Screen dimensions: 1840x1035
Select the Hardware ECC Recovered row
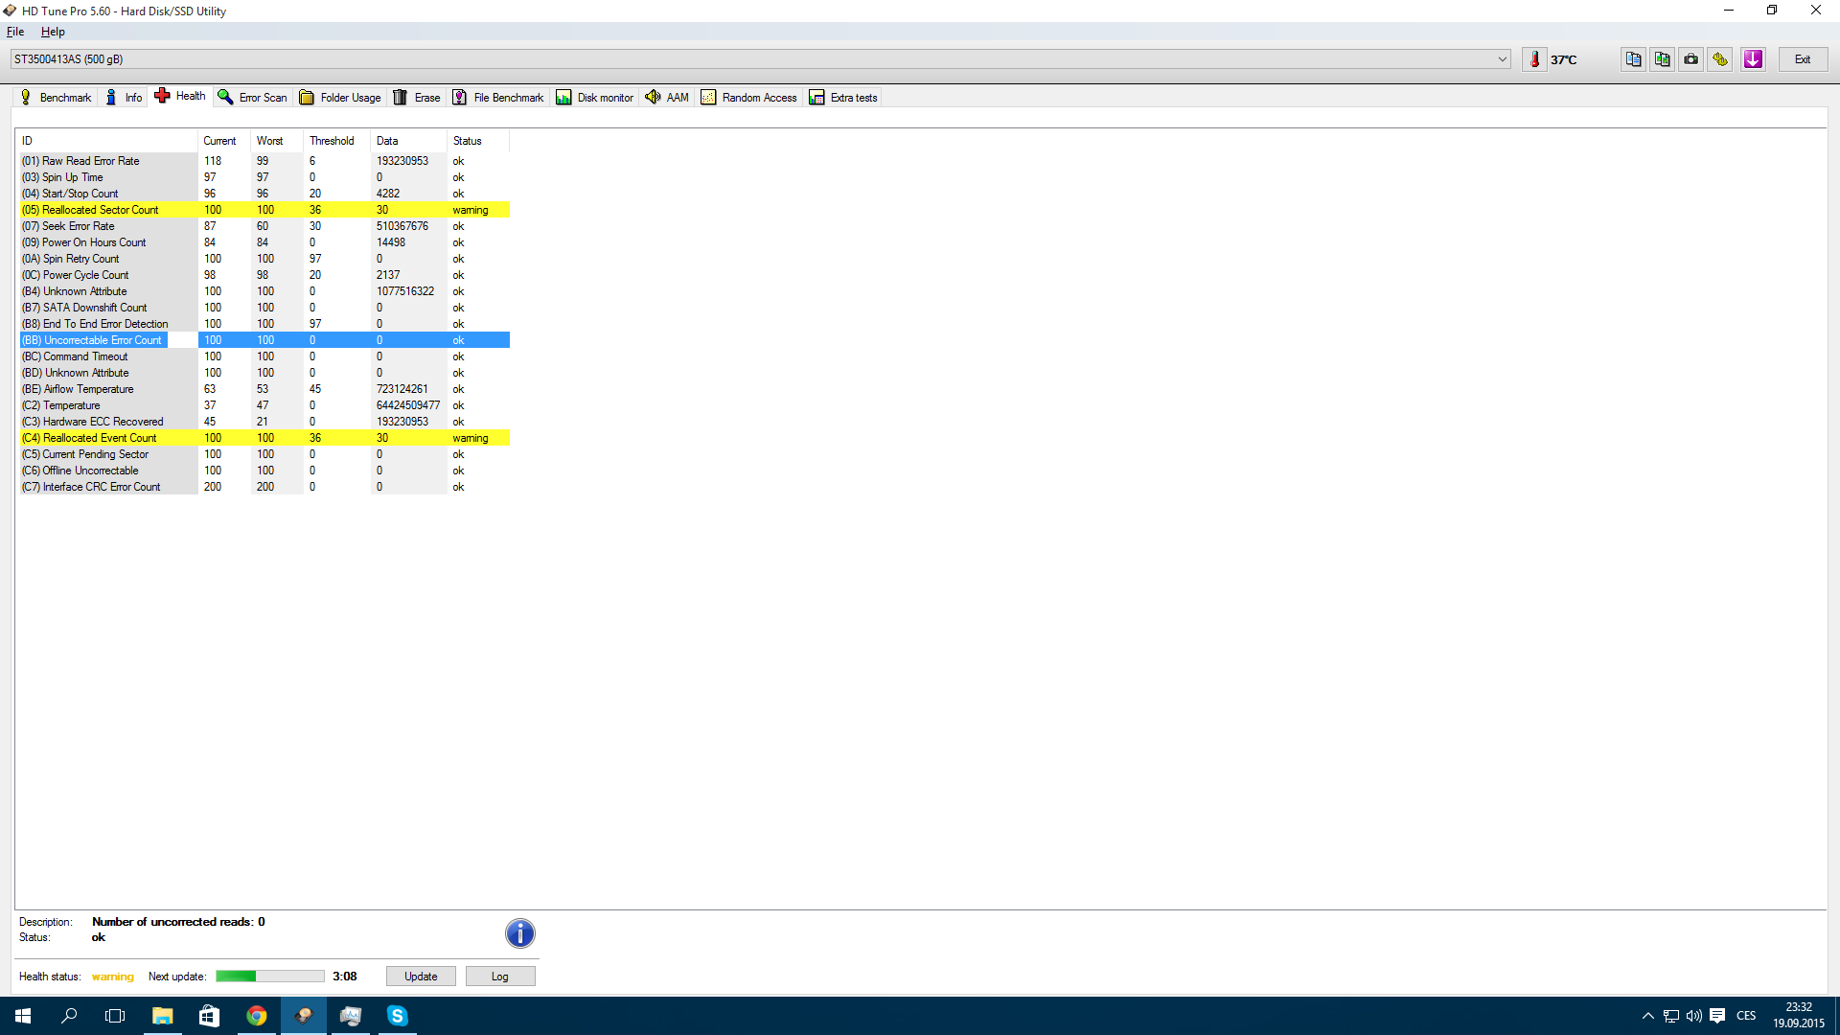click(264, 422)
